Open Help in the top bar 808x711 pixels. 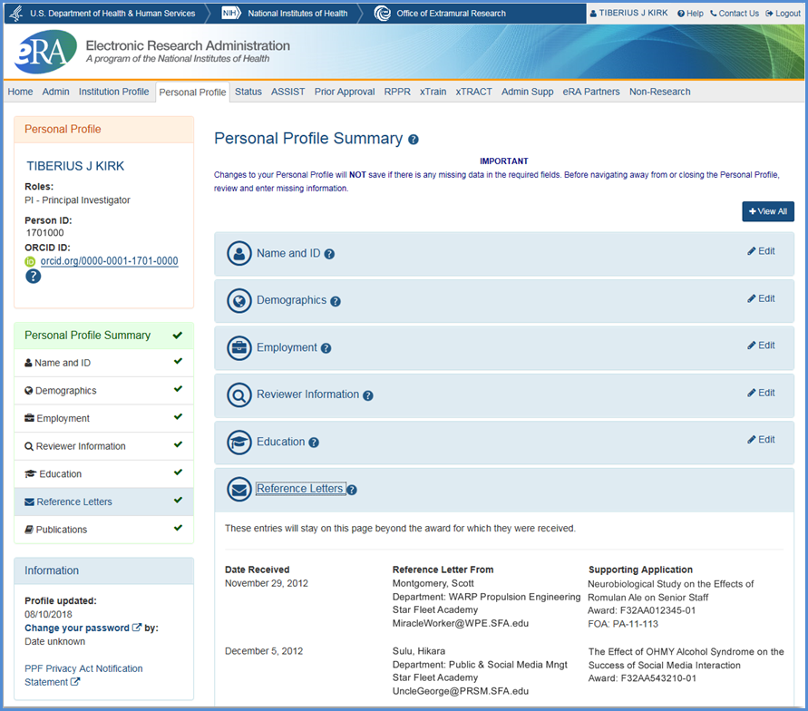coord(690,14)
